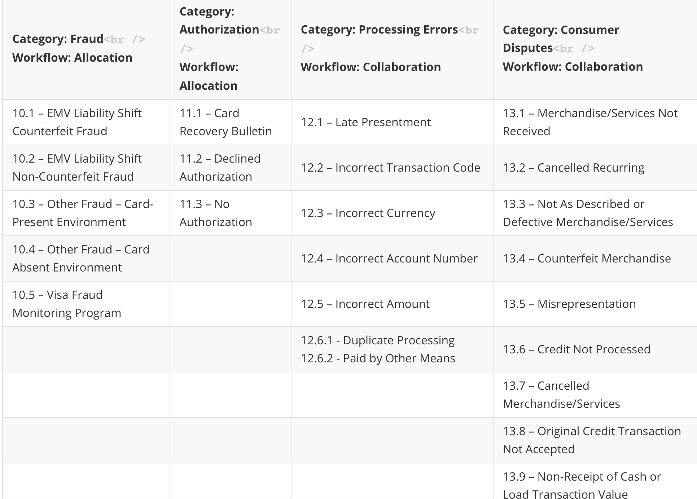697x499 pixels.
Task: Click the 12.5 Incorrect Amount cell
Action: point(365,304)
